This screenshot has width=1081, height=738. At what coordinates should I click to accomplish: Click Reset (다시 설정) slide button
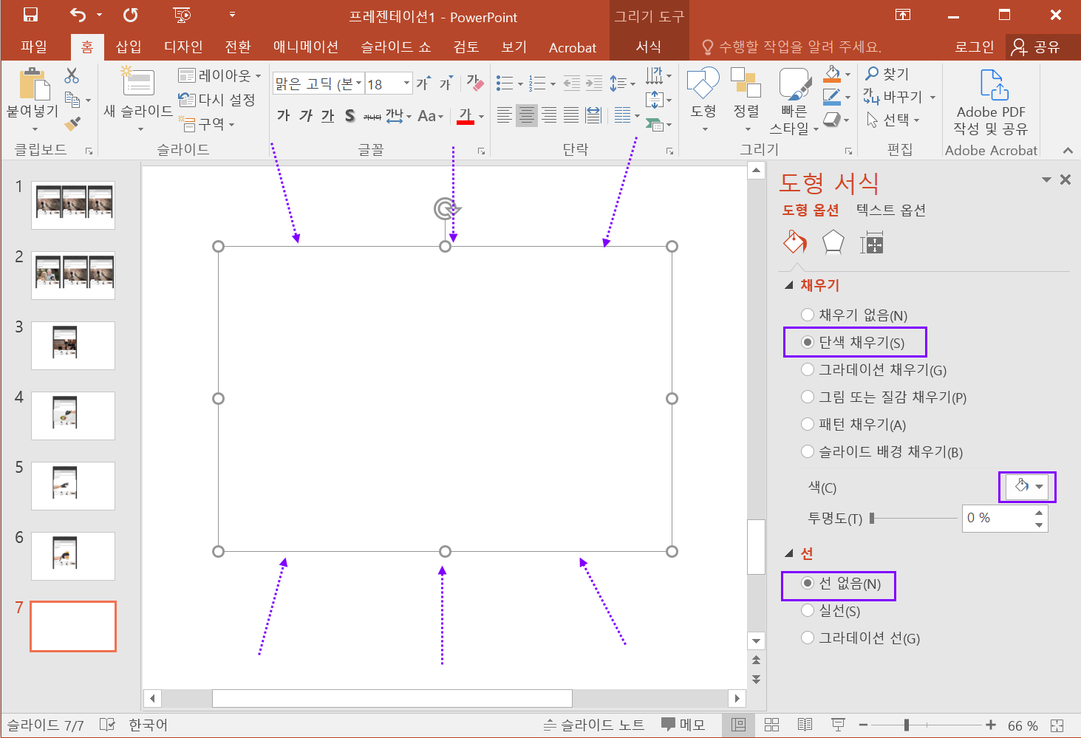[217, 100]
